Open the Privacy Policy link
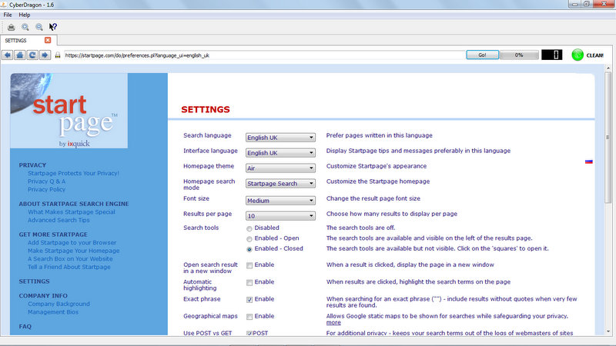Image resolution: width=616 pixels, height=346 pixels. click(x=46, y=189)
